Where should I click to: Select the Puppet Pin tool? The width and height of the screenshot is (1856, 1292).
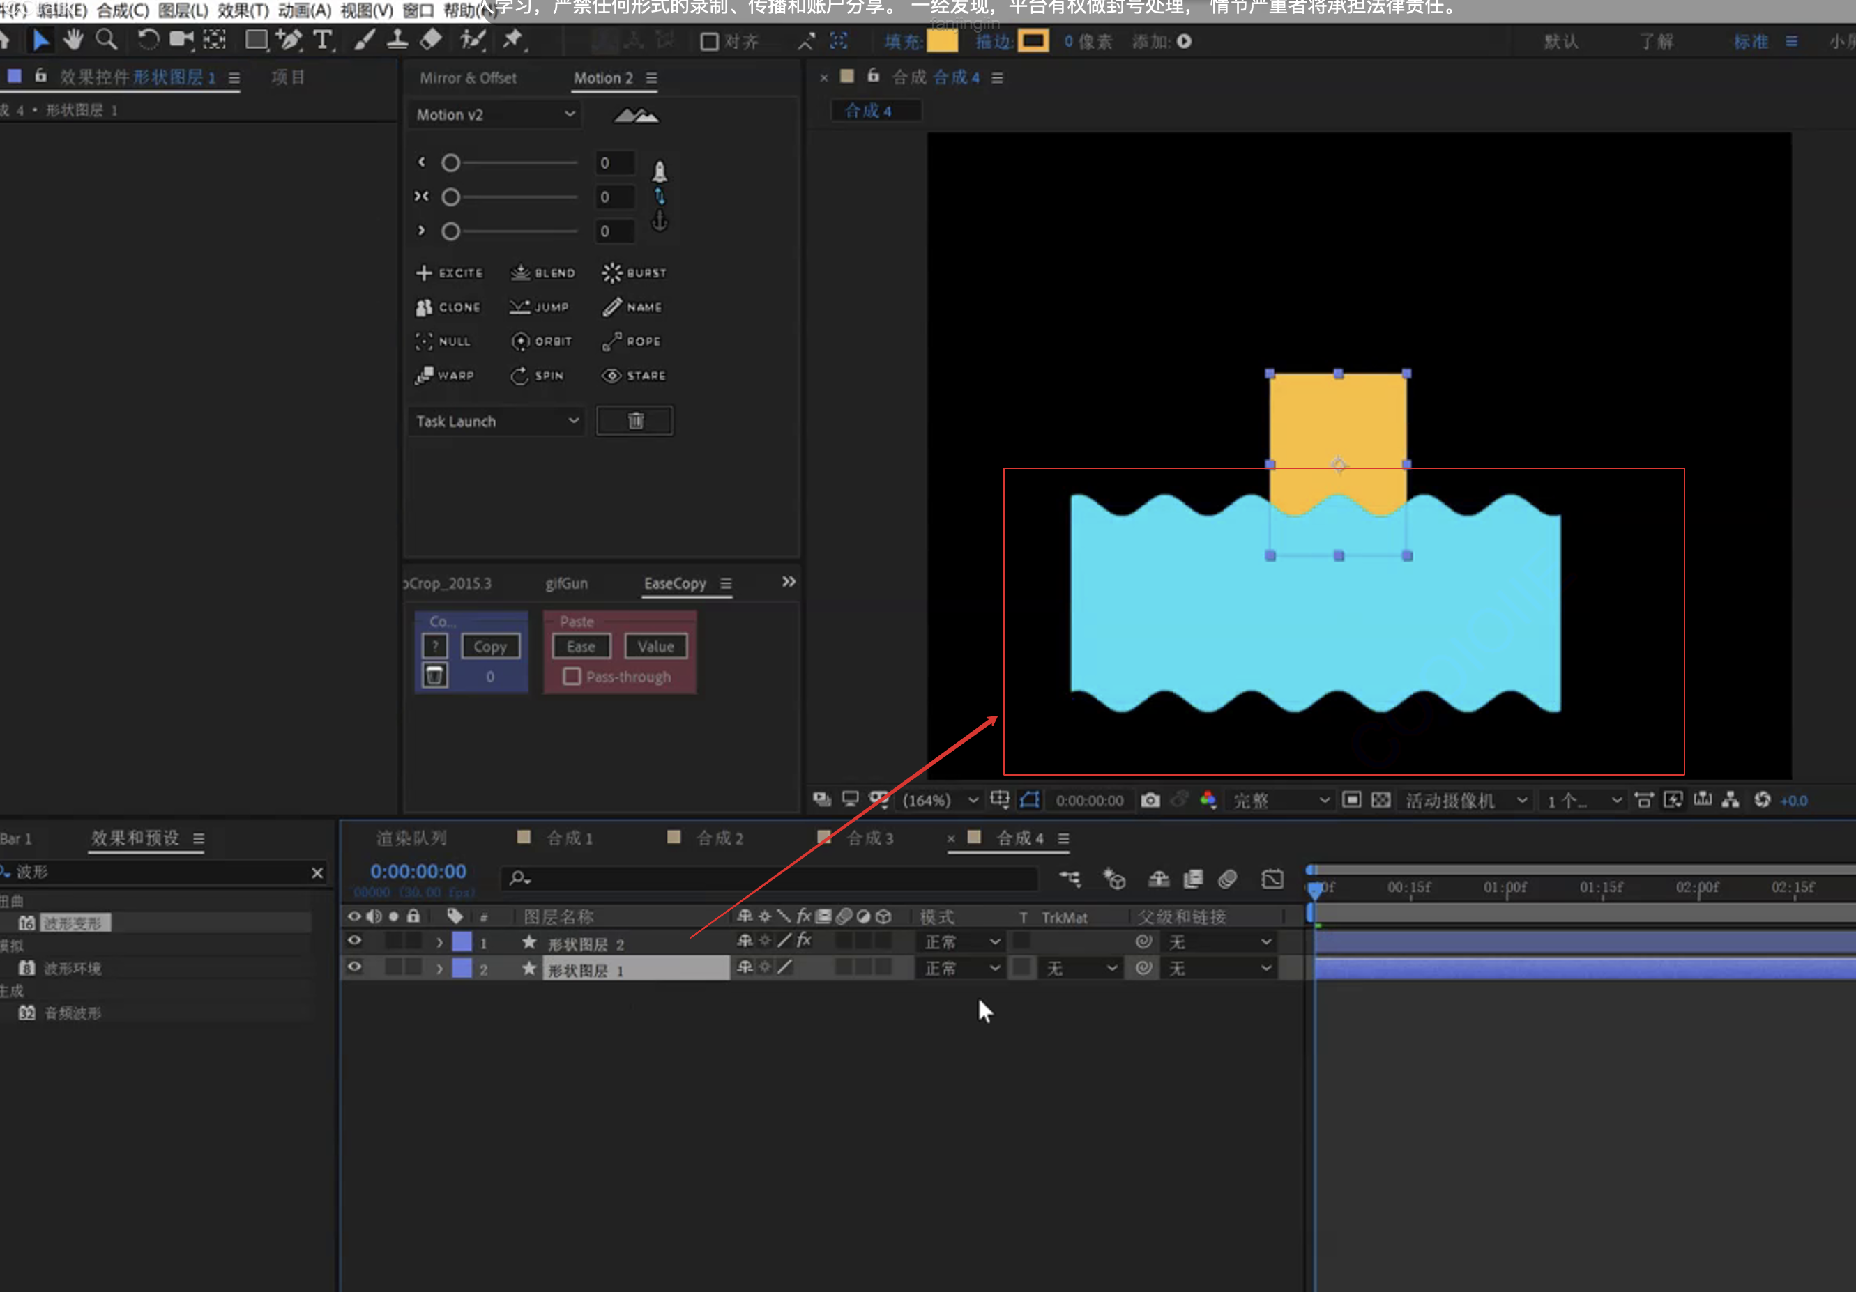[512, 39]
